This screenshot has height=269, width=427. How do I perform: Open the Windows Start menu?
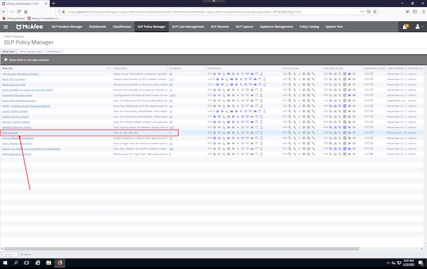point(5,262)
